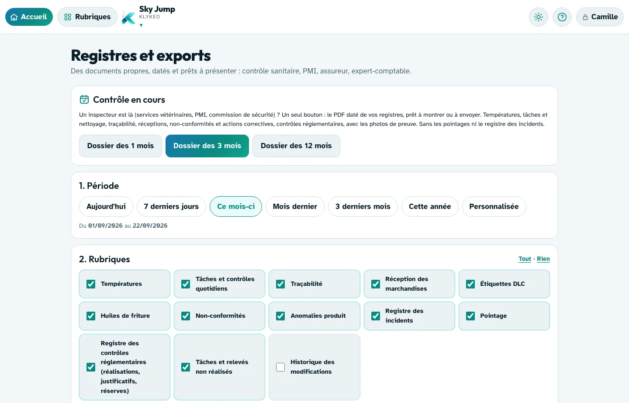
Task: Uncheck the Pointage checkbox
Action: (470, 316)
